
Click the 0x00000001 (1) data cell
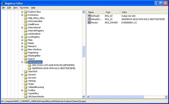129,23
